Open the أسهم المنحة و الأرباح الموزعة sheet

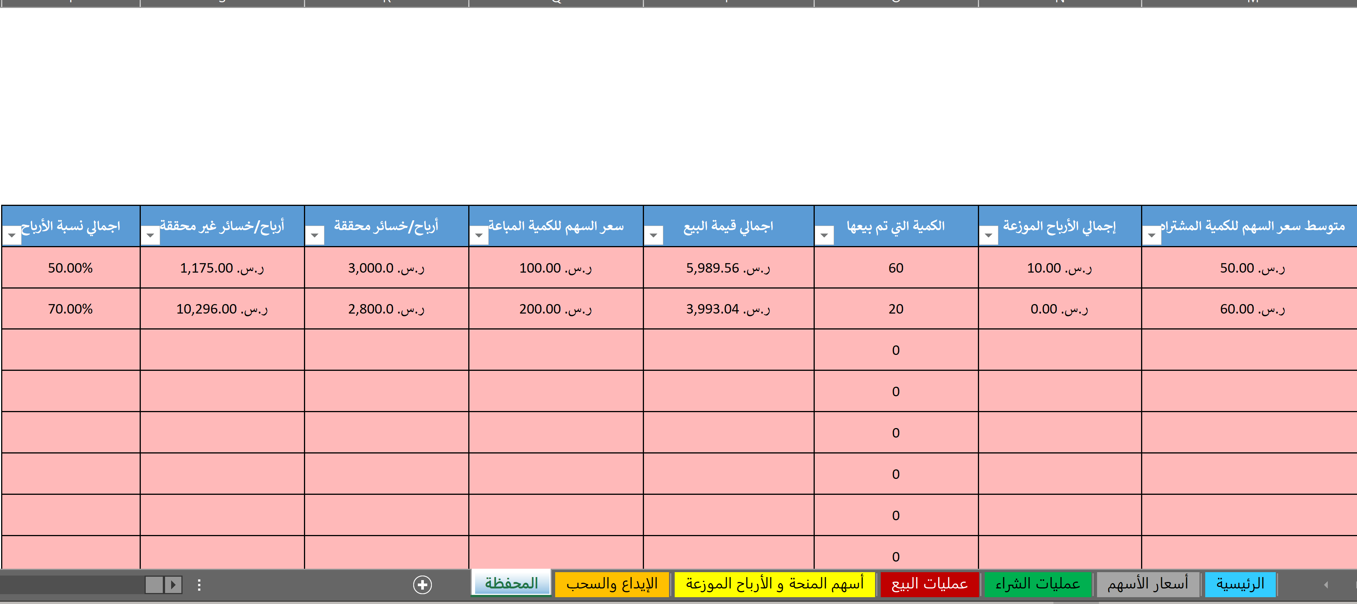point(774,584)
